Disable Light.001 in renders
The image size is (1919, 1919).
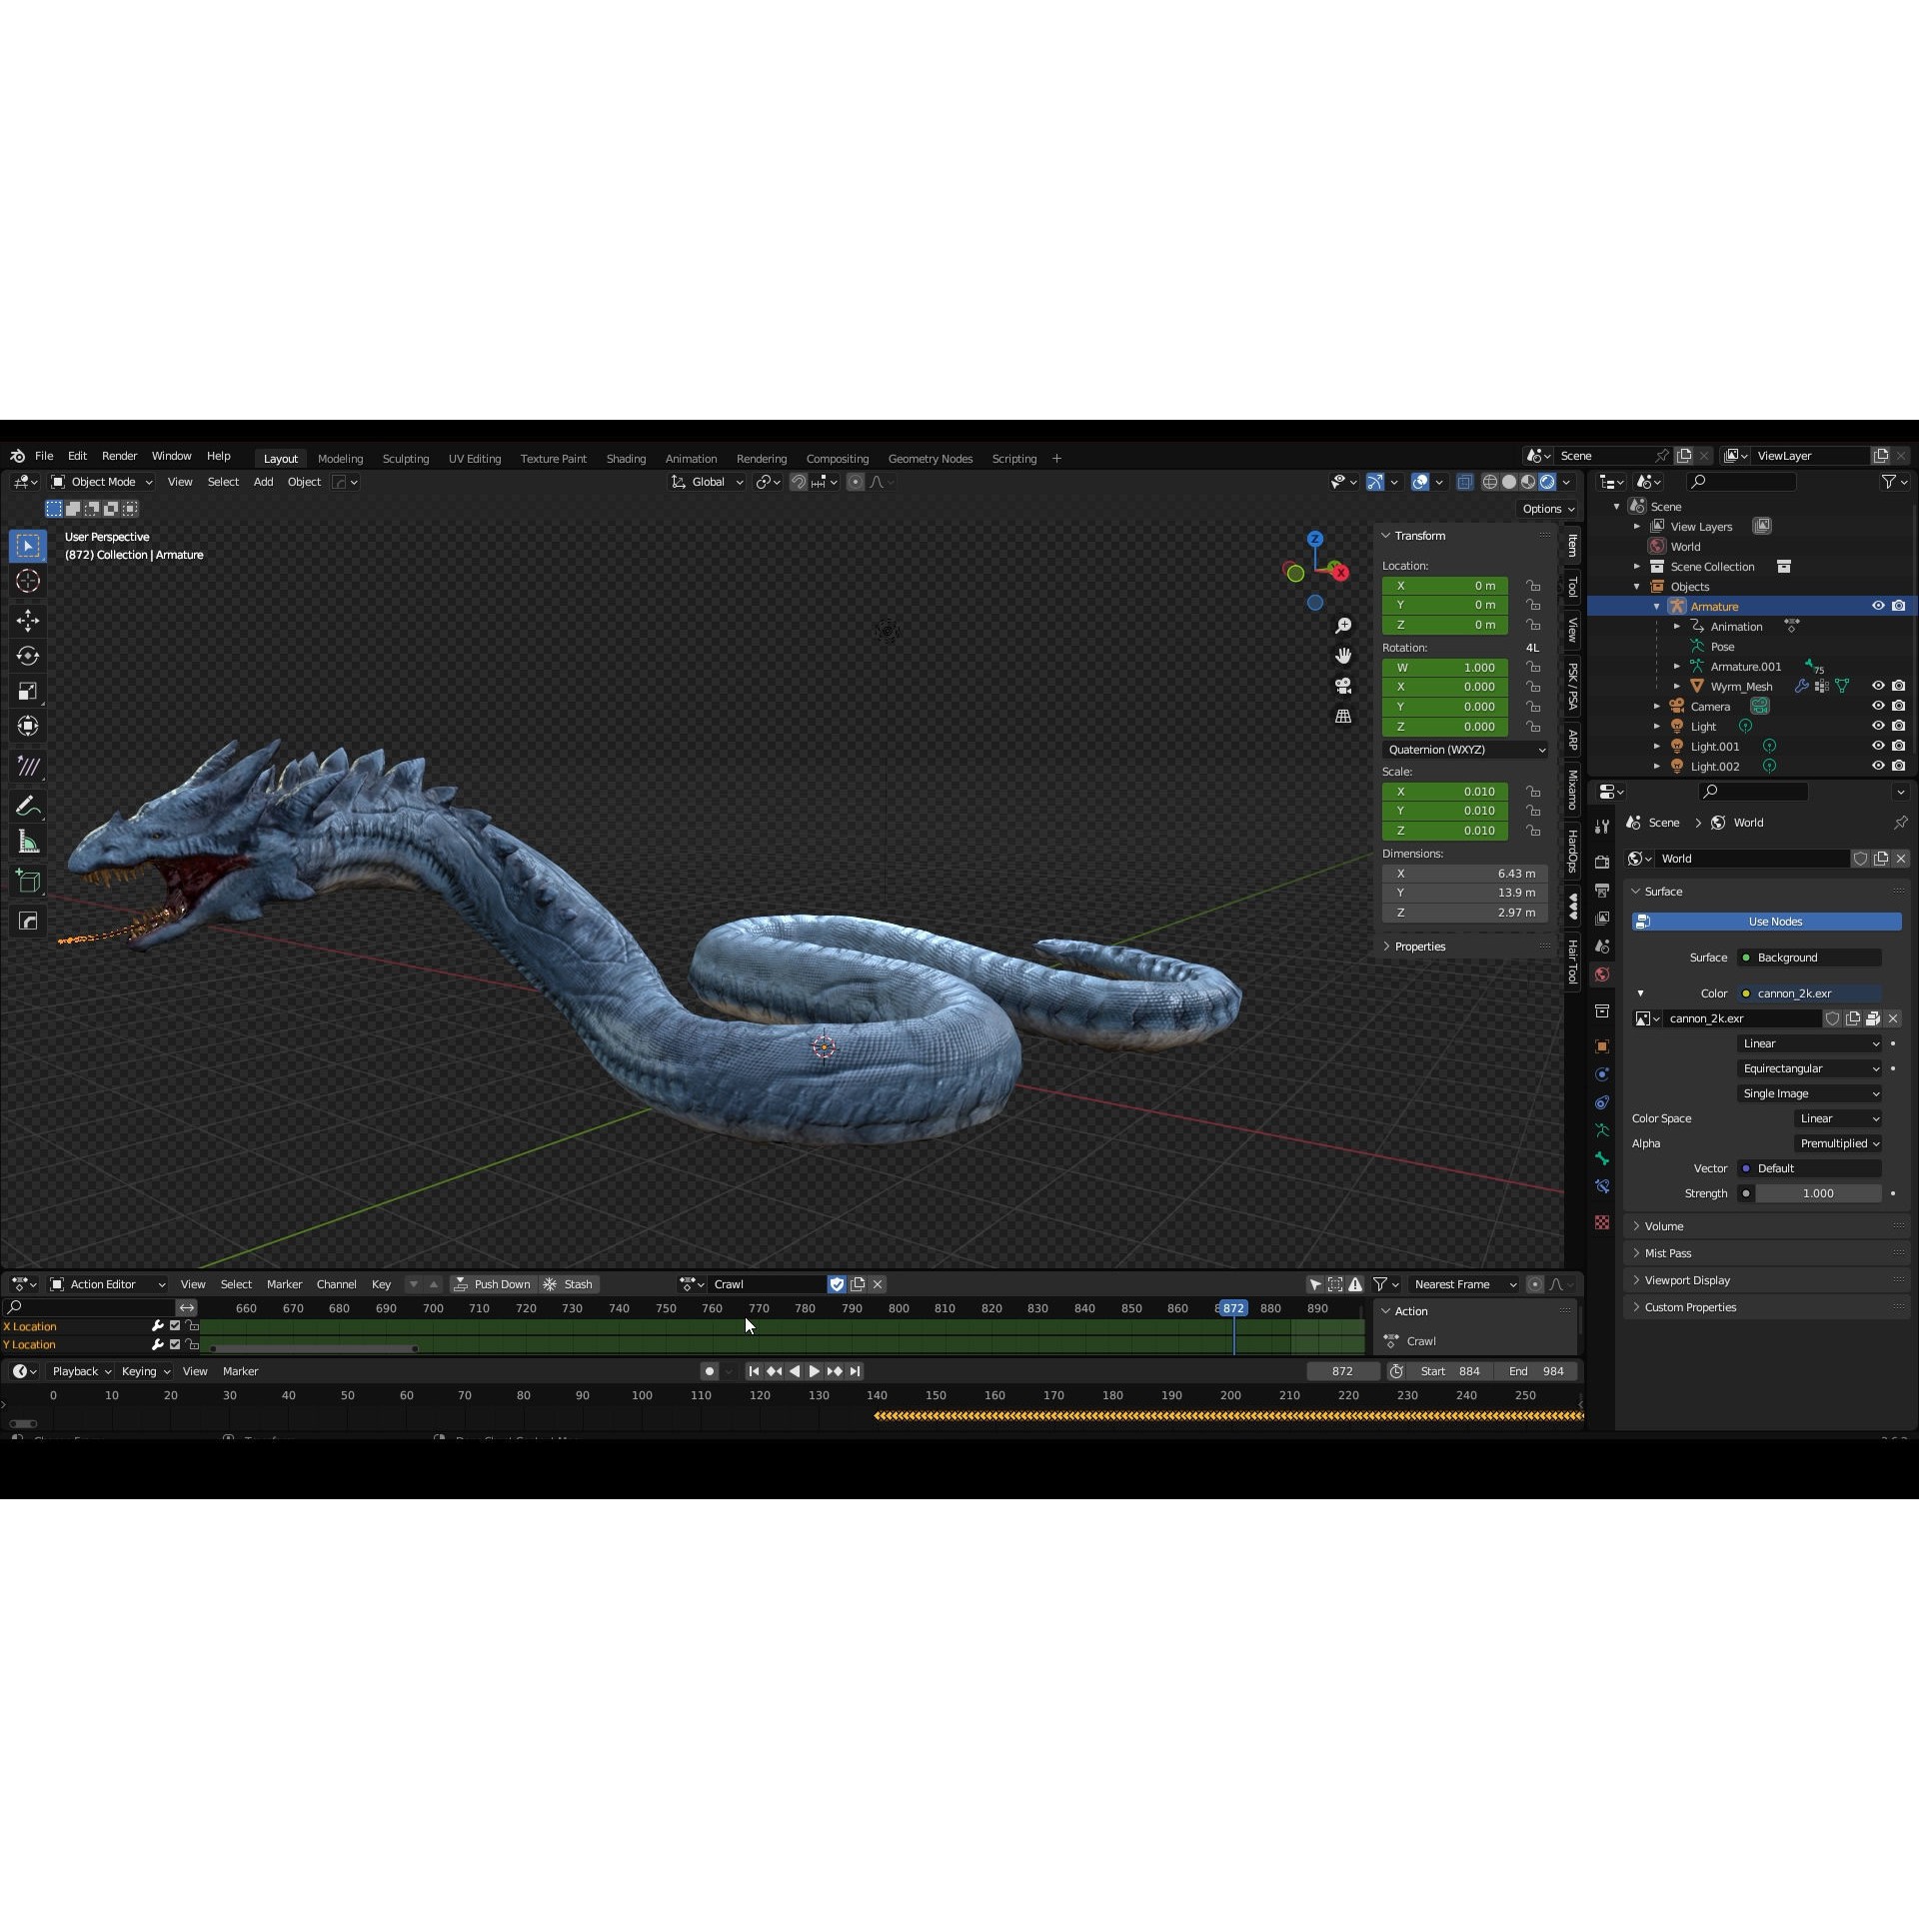click(1899, 746)
